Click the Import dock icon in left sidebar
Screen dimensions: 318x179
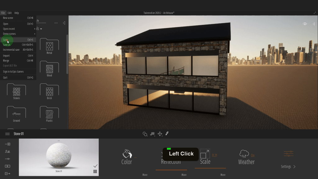[x=7, y=144]
